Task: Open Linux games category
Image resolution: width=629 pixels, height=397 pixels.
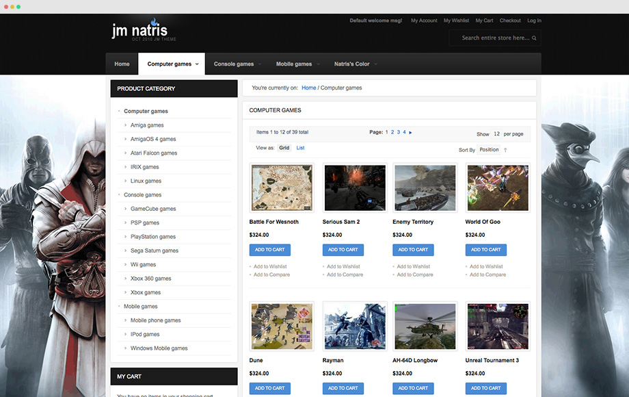Action: tap(146, 181)
